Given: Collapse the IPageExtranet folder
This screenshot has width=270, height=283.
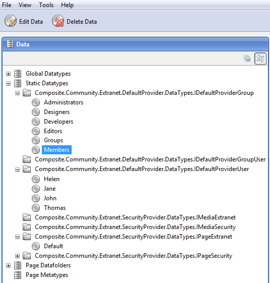Looking at the screenshot, I should (x=17, y=237).
